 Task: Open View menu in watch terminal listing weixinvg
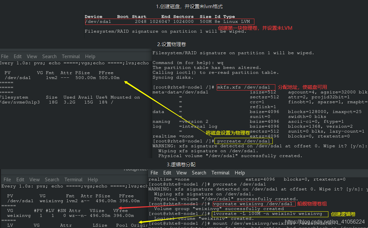coord(34,180)
